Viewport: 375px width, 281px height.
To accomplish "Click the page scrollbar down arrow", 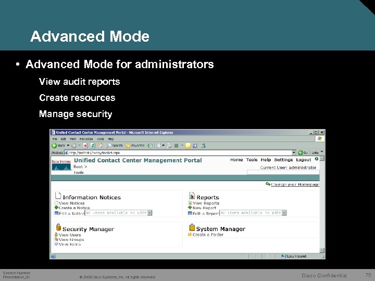I will pos(322,250).
